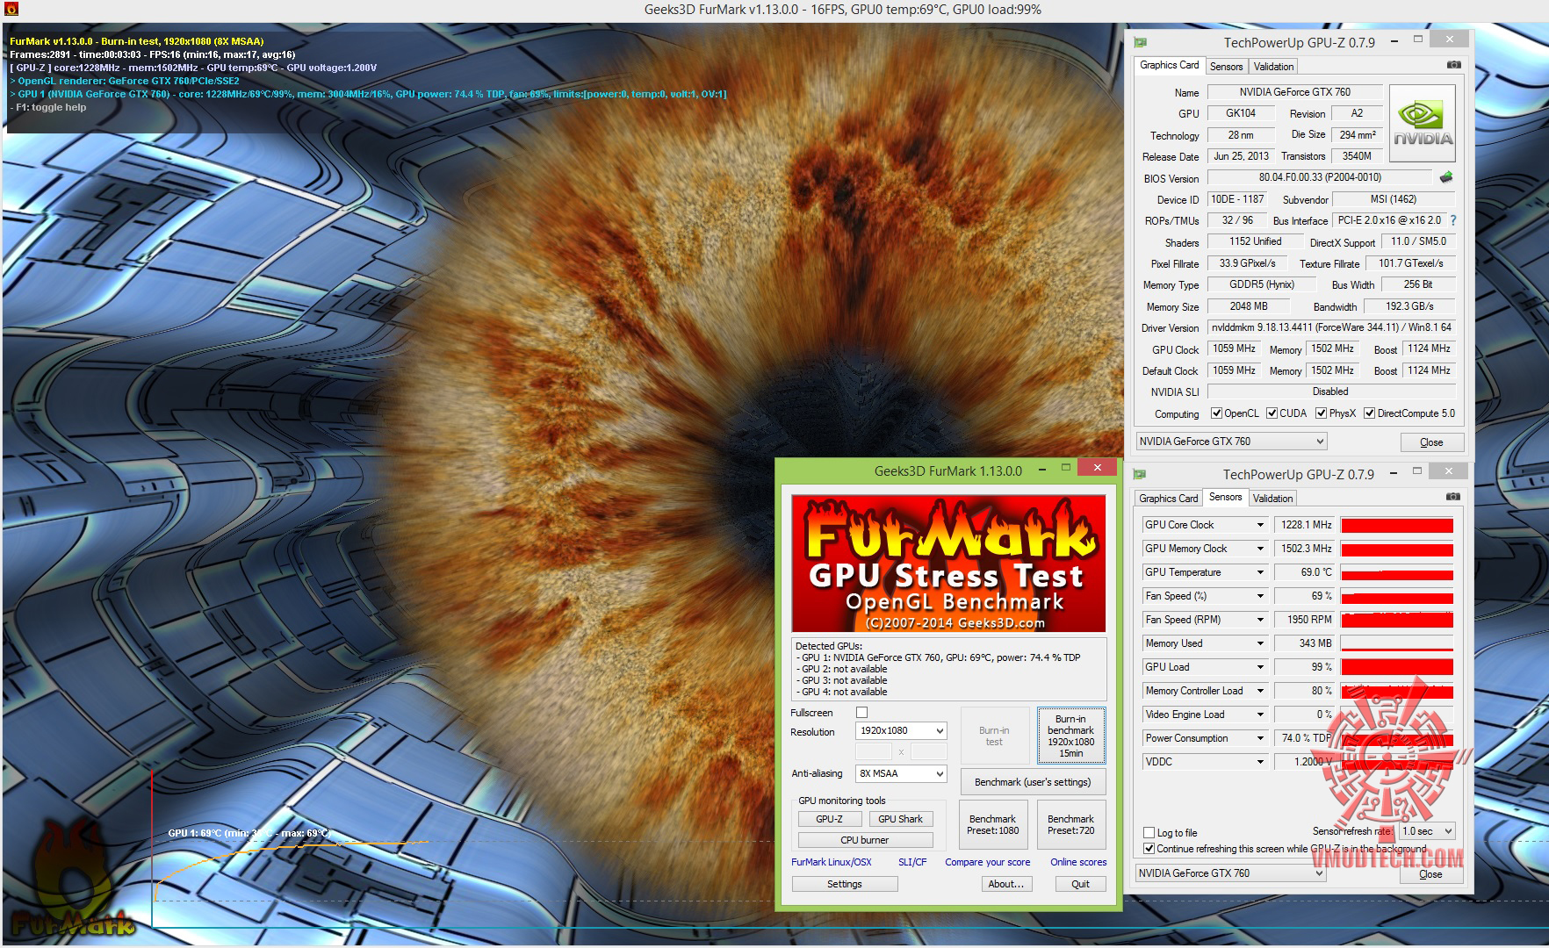Click the camera screenshot icon in top GPU-Z window
This screenshot has height=948, width=1549.
[1453, 65]
